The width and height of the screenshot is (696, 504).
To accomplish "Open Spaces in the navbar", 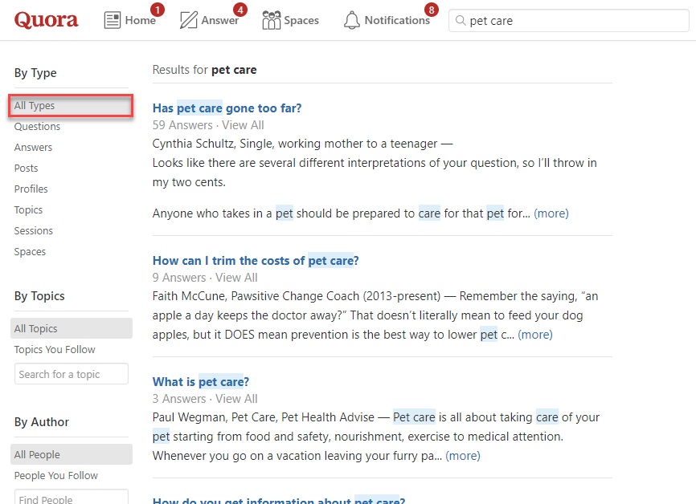I will 290,20.
